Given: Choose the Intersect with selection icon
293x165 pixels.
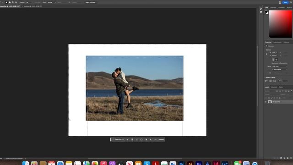Looking at the screenshot, I should (x=16, y=2).
